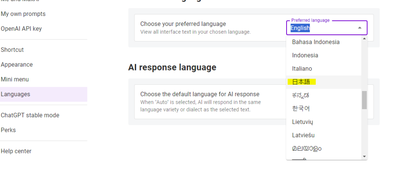The width and height of the screenshot is (396, 175).
Task: Open the Help center link
Action: point(16,151)
